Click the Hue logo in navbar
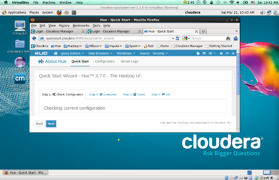This screenshot has height=180, width=279. pos(41,53)
